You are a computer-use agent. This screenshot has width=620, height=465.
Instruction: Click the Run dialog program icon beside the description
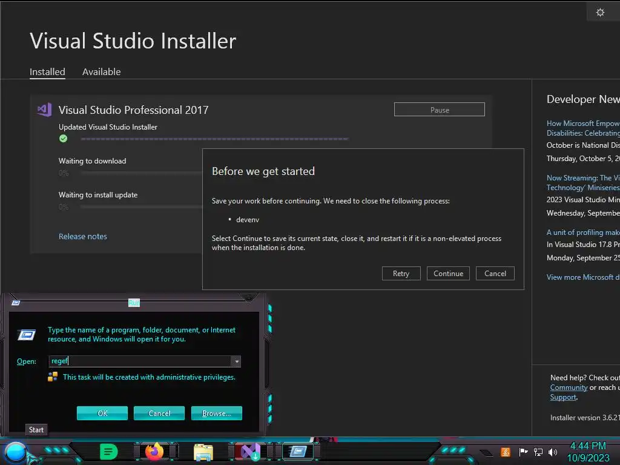click(27, 335)
